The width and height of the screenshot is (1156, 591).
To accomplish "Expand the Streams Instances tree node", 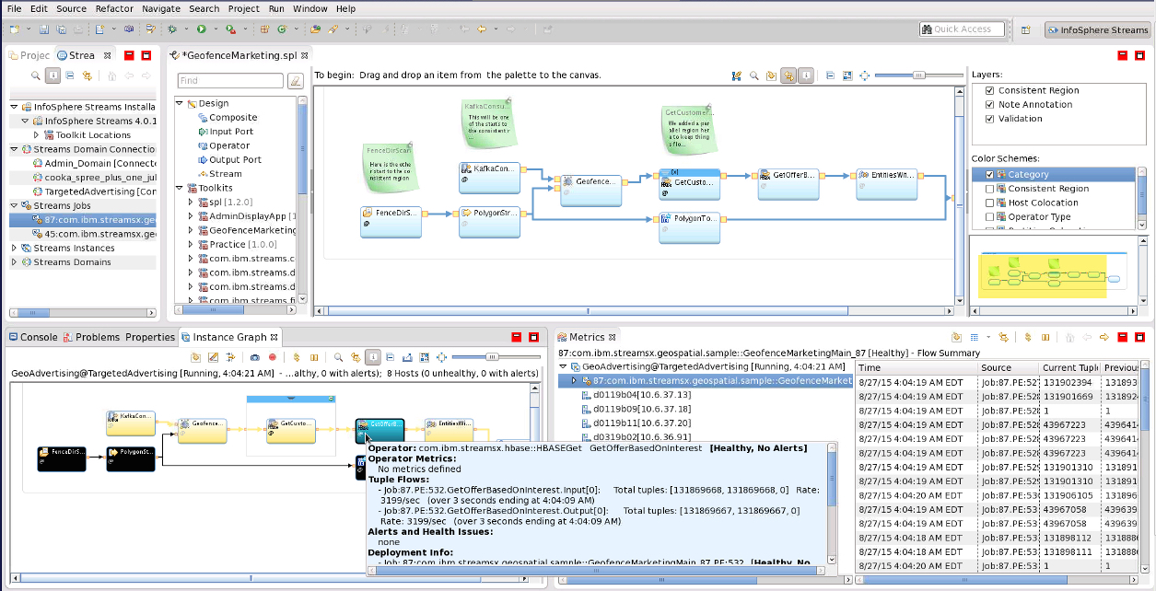I will [x=15, y=249].
